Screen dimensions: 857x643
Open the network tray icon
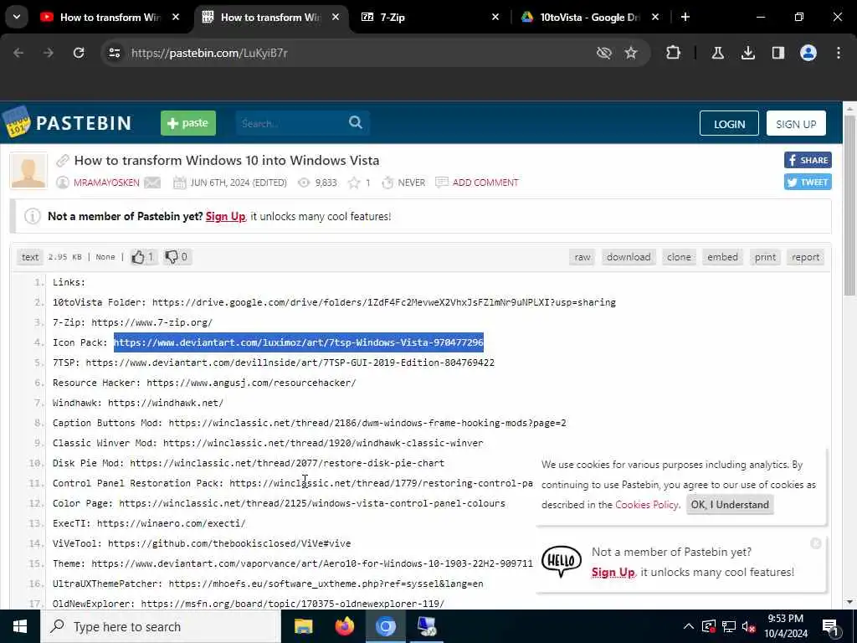(x=729, y=626)
